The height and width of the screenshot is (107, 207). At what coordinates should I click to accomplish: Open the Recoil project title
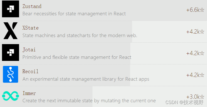point(30,71)
